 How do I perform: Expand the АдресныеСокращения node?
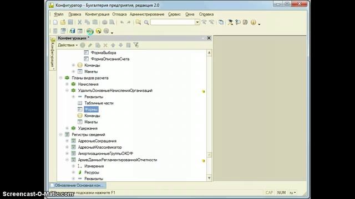(x=67, y=141)
